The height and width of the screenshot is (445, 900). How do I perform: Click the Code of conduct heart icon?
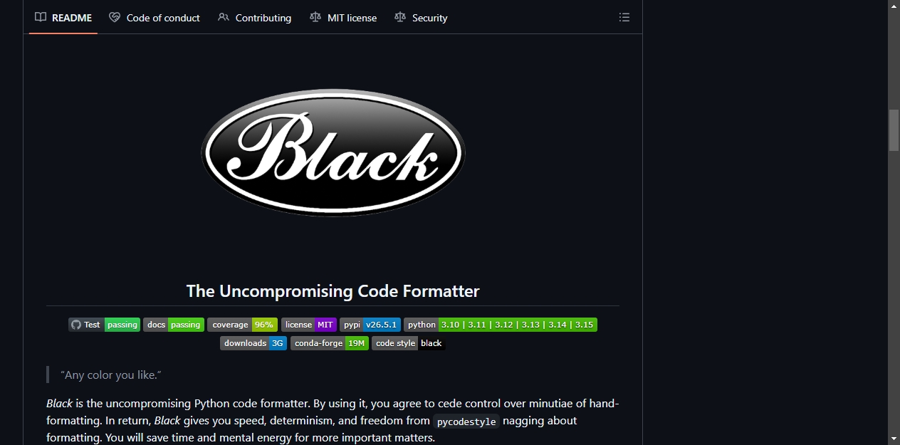pyautogui.click(x=115, y=18)
